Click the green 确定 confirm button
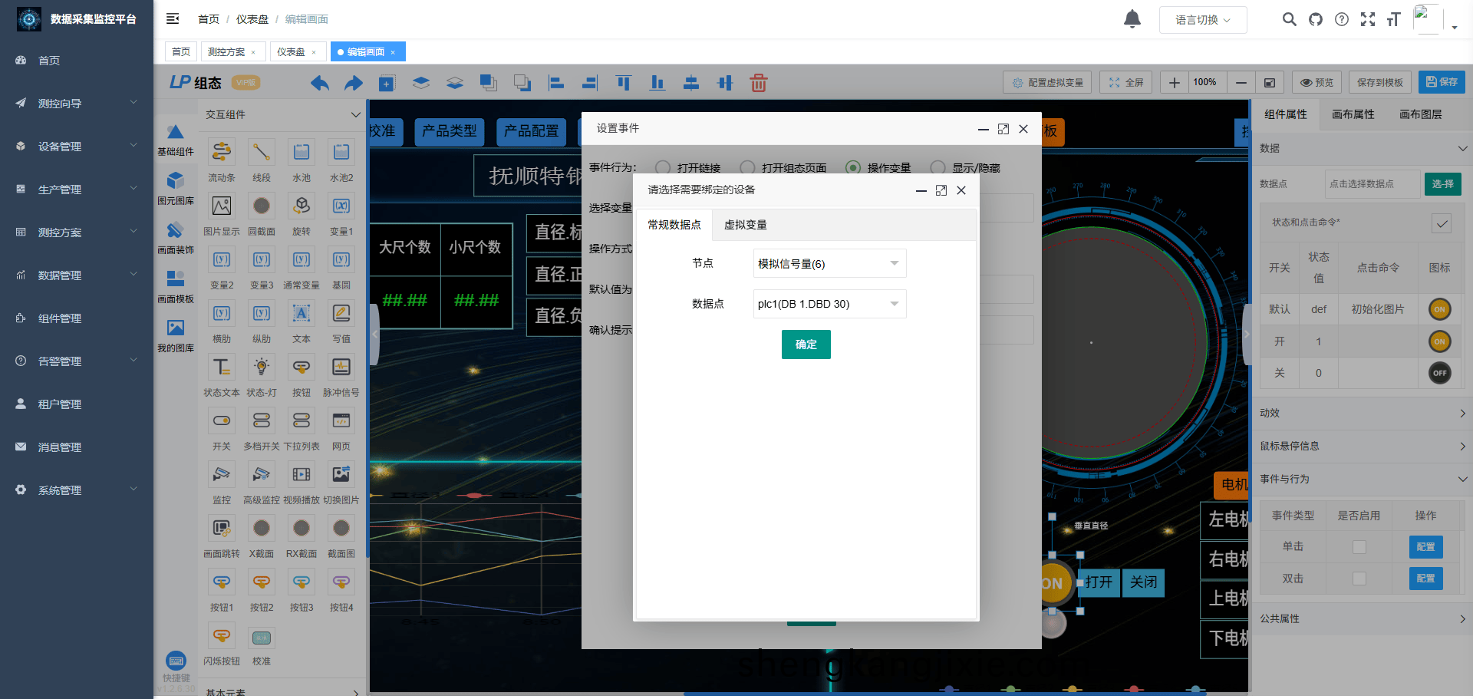Viewport: 1473px width, 699px height. click(806, 345)
